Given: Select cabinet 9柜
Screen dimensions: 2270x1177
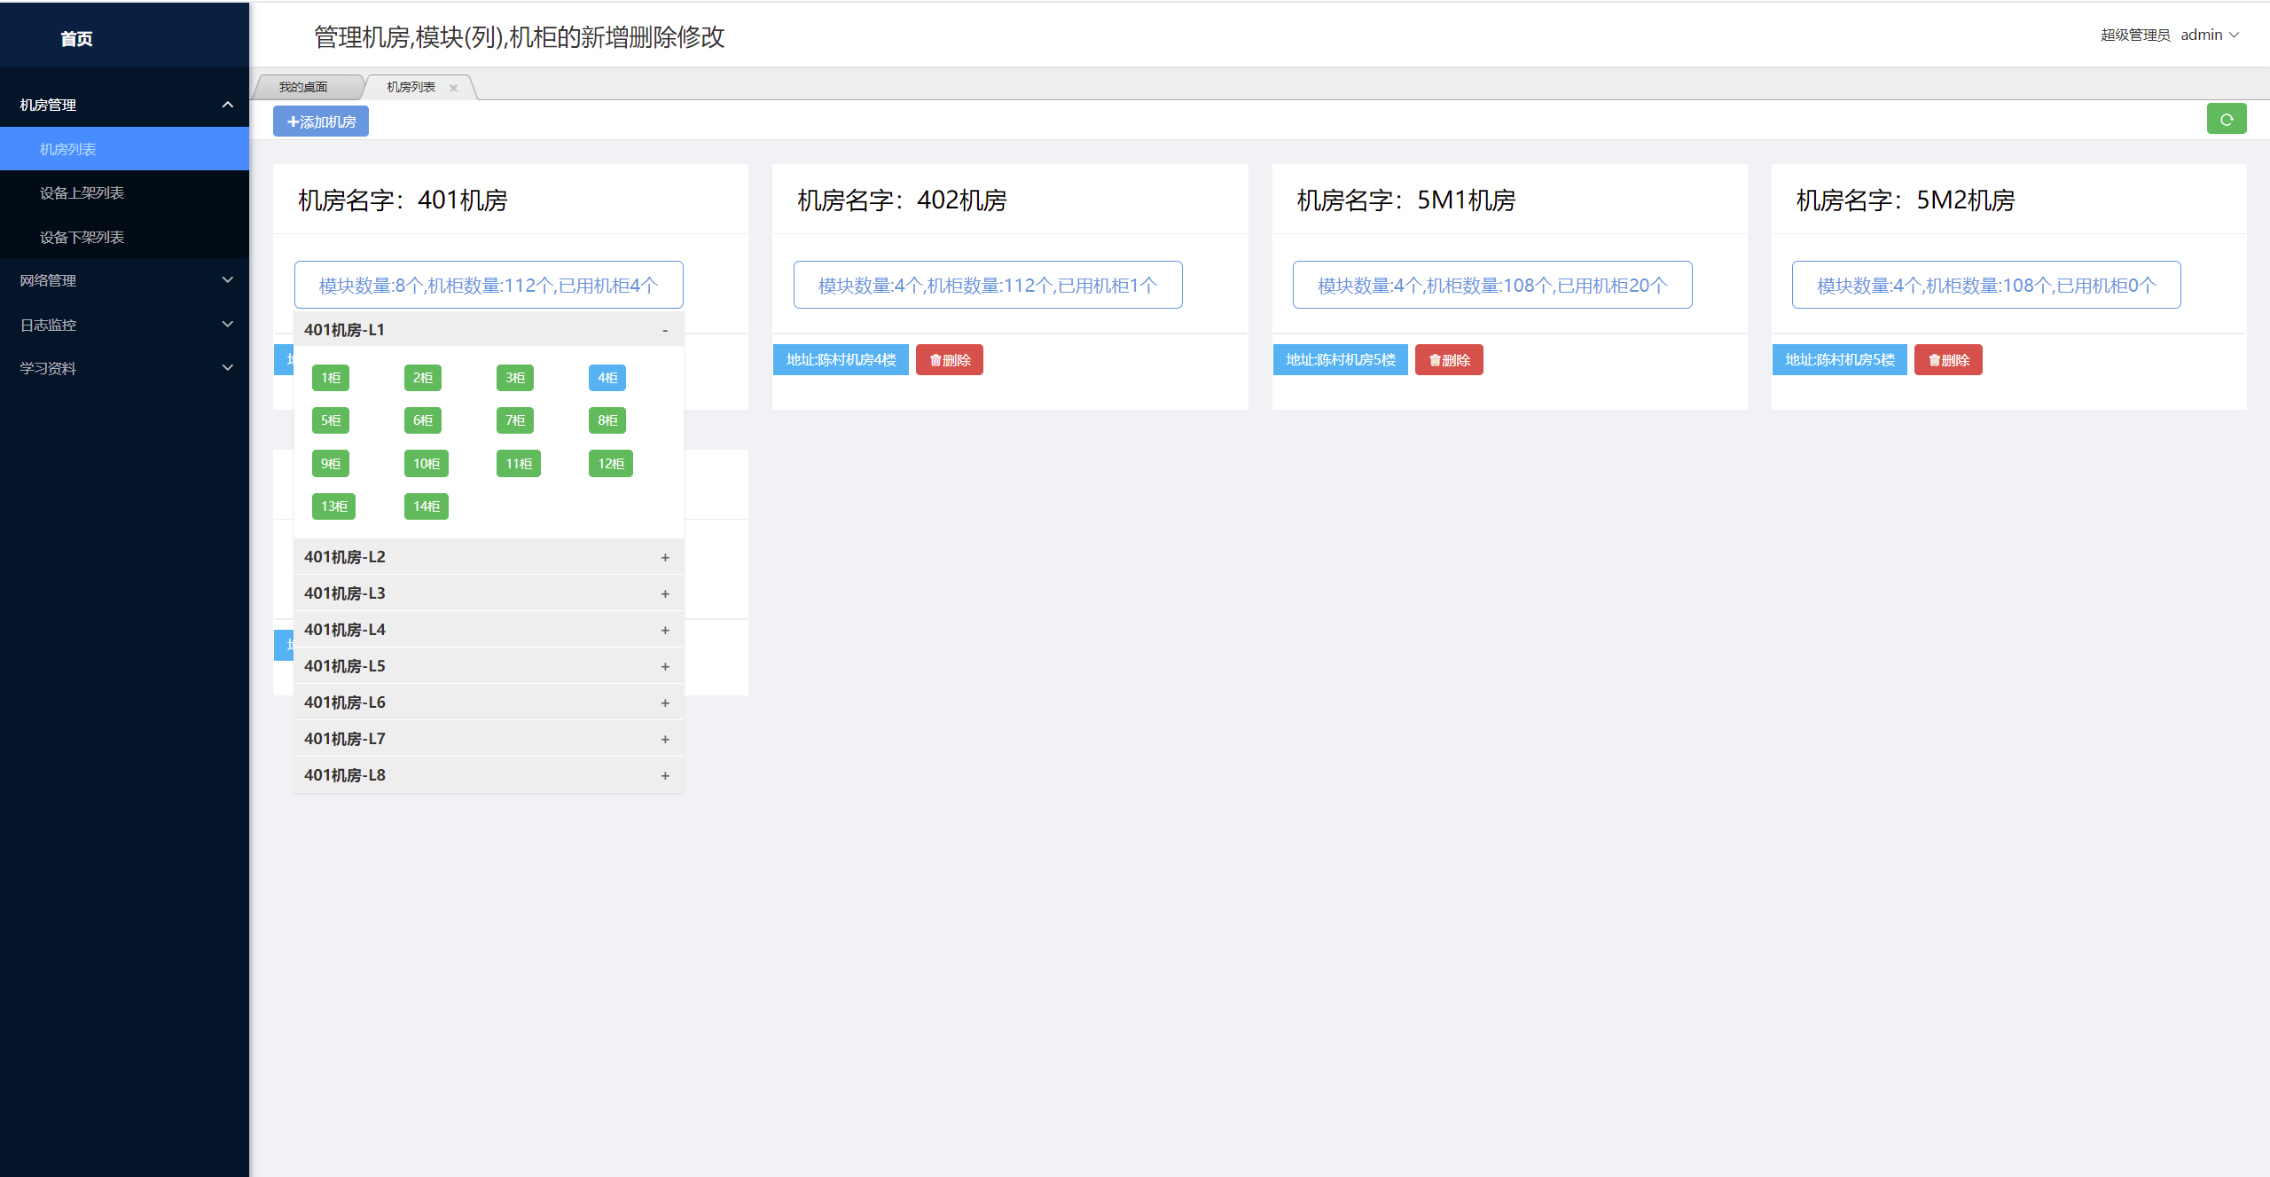Looking at the screenshot, I should pyautogui.click(x=331, y=464).
